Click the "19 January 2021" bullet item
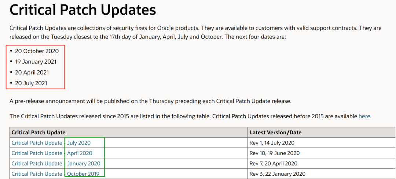 click(x=36, y=62)
